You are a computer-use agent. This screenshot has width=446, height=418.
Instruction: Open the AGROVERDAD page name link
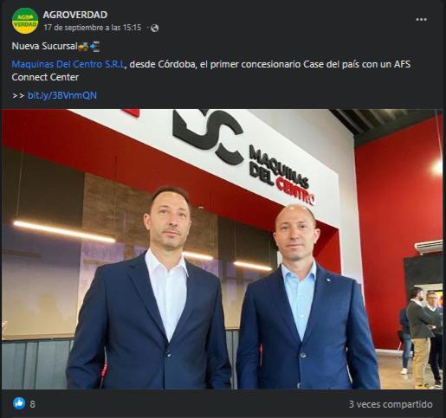click(x=75, y=15)
